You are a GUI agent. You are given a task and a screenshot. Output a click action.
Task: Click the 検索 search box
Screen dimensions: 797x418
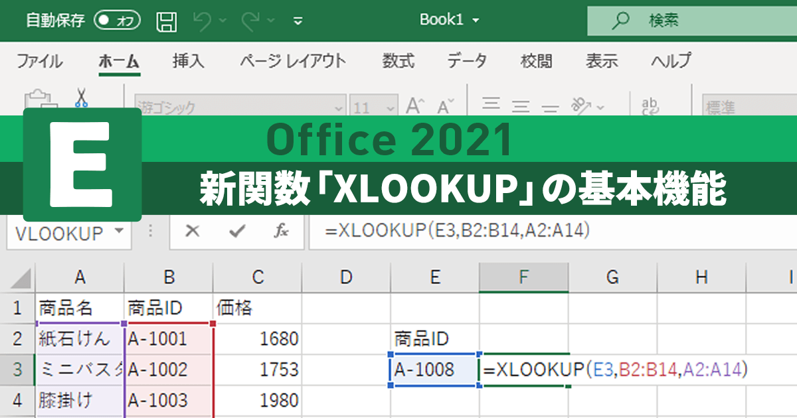point(691,21)
